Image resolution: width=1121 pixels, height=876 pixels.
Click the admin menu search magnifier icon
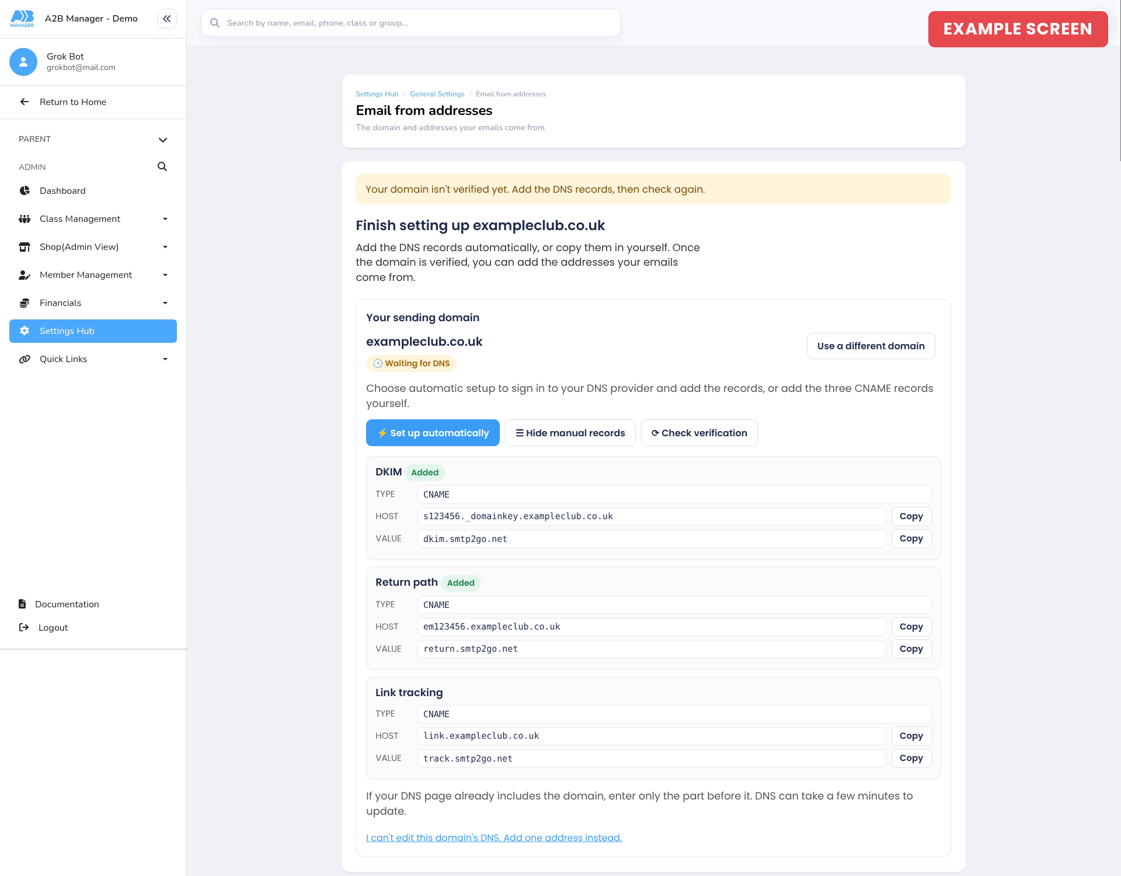[x=162, y=166]
